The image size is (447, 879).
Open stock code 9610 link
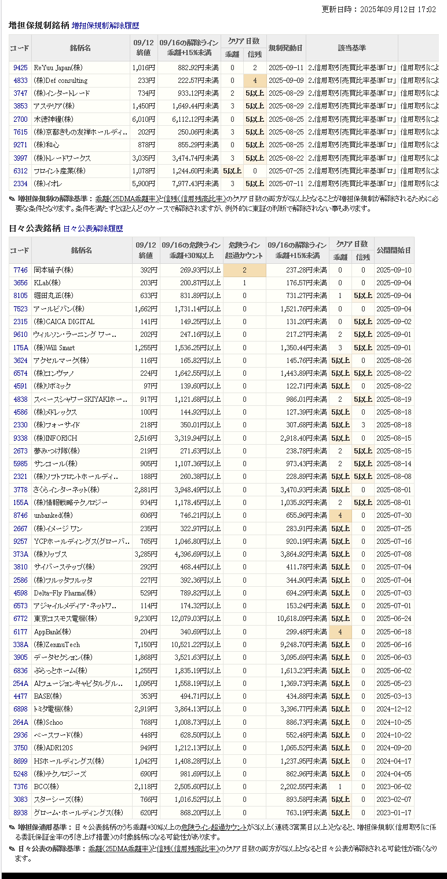(x=20, y=335)
